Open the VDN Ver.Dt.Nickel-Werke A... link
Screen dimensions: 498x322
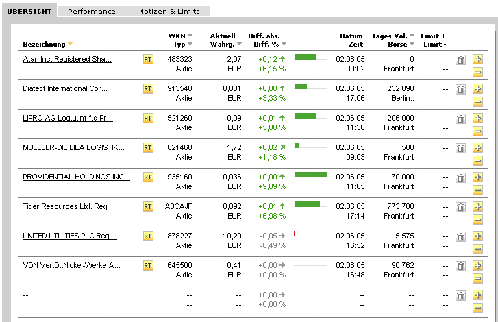coord(72,265)
